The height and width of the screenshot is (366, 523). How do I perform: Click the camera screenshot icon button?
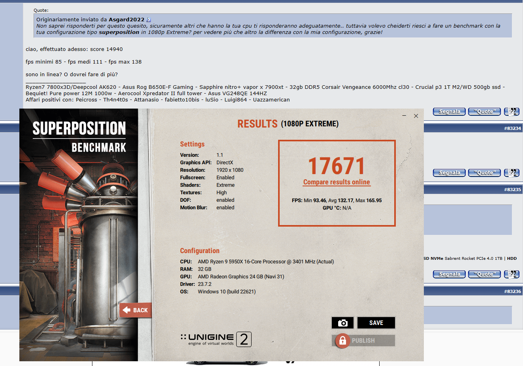coord(343,323)
